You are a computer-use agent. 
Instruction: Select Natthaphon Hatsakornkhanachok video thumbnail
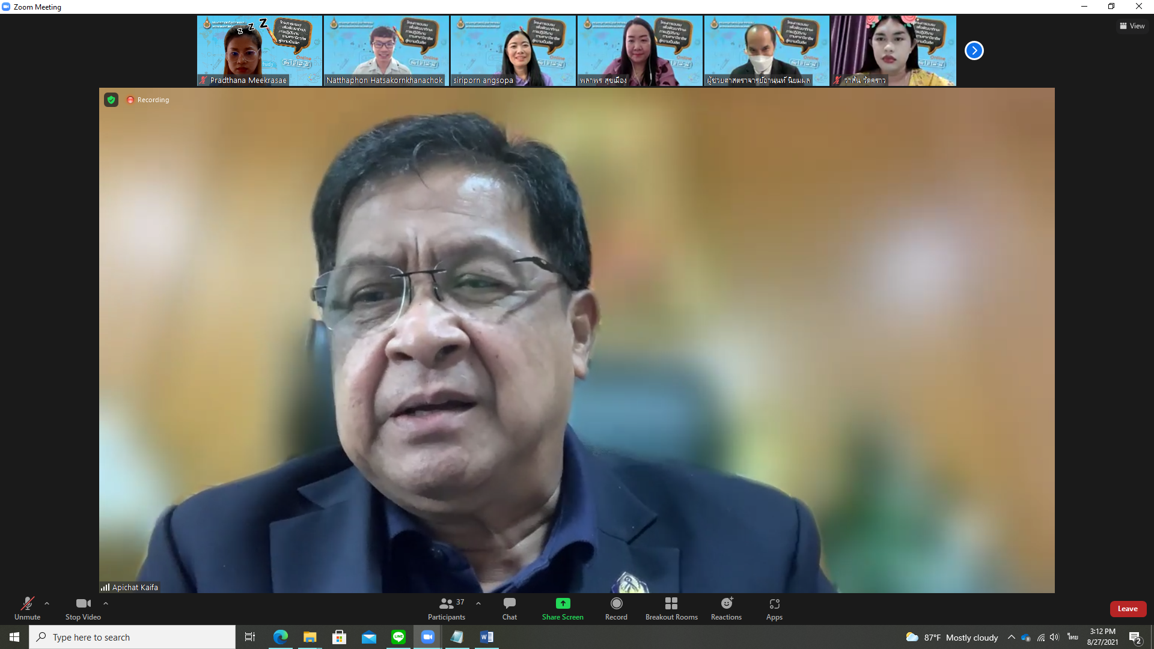(386, 50)
